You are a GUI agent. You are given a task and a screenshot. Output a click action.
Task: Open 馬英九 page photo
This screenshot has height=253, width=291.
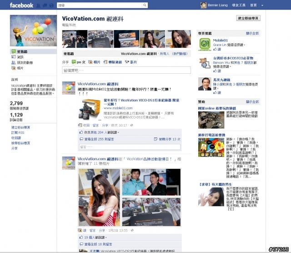pyautogui.click(x=205, y=84)
